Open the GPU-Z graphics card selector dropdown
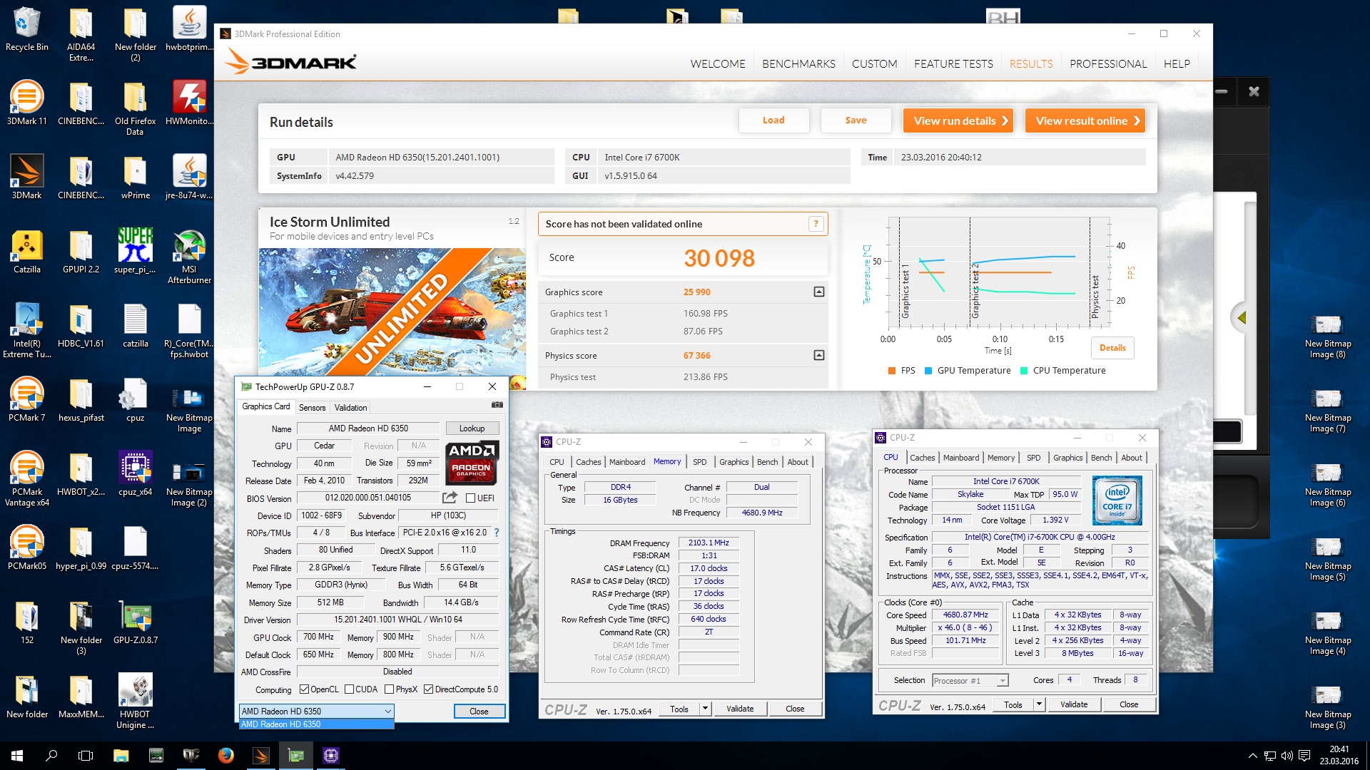Image resolution: width=1370 pixels, height=770 pixels. point(316,711)
